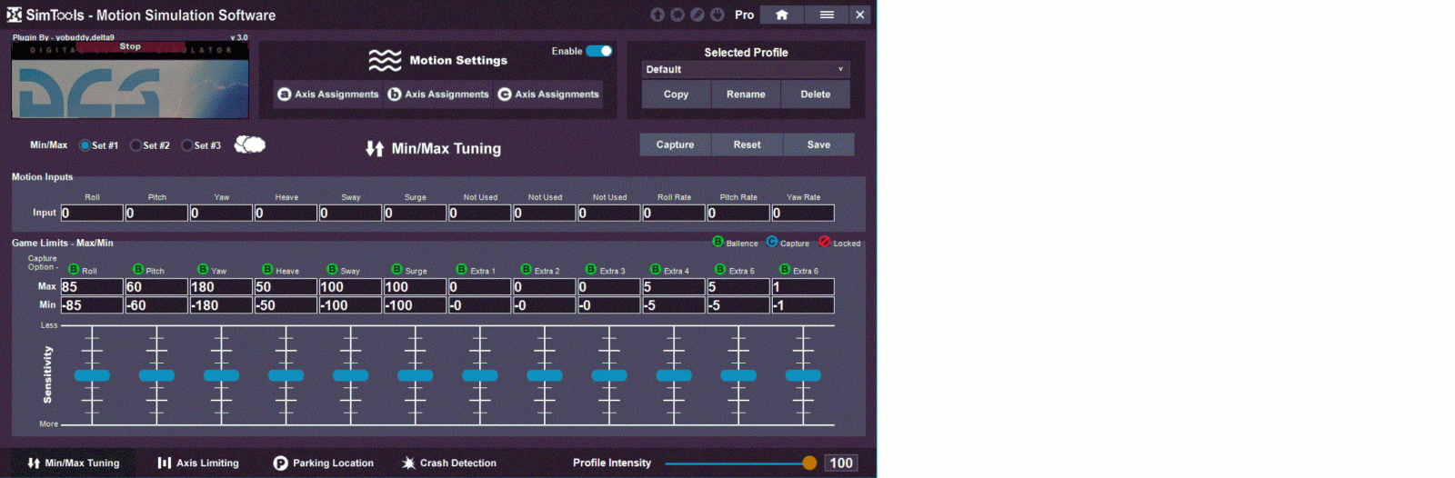Select Min/Max Set #1

pos(85,145)
